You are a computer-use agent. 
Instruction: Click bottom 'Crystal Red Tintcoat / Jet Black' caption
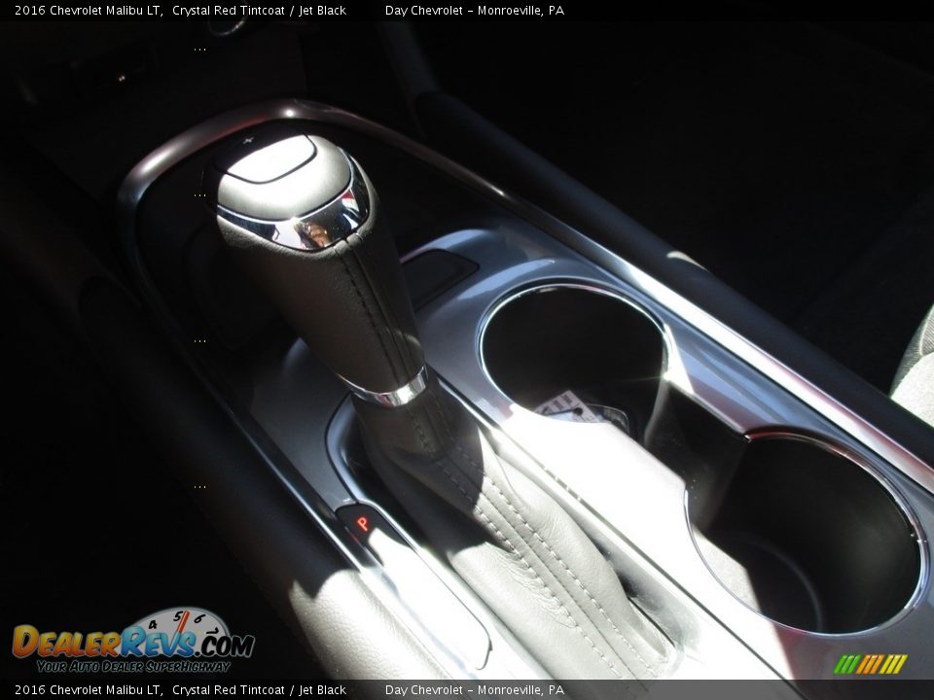coord(259,690)
